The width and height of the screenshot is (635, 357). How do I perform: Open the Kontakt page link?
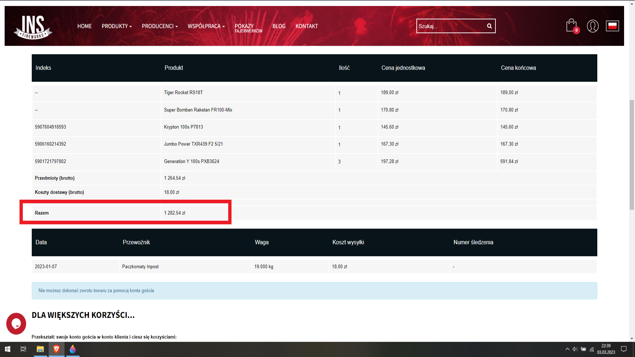[x=306, y=26]
